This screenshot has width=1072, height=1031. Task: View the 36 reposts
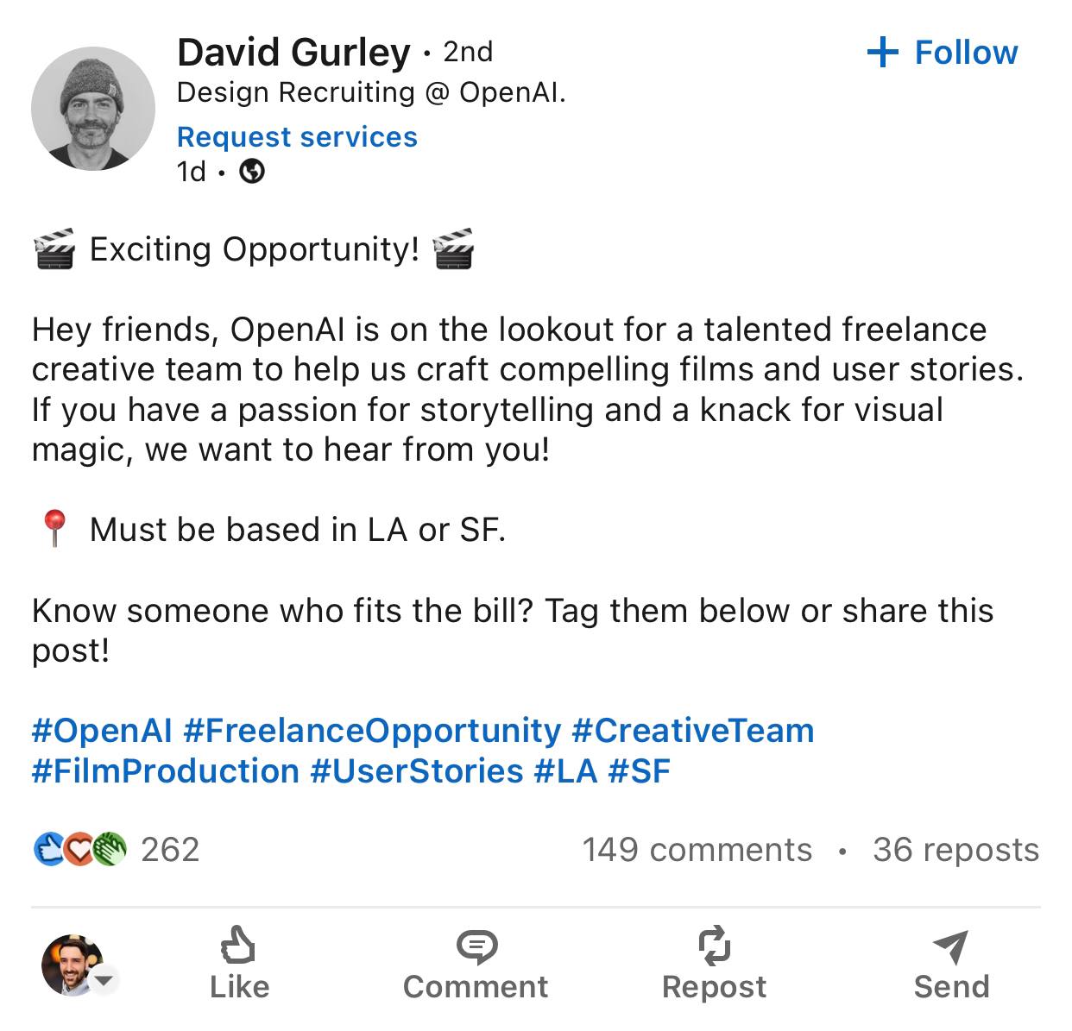pos(955,850)
